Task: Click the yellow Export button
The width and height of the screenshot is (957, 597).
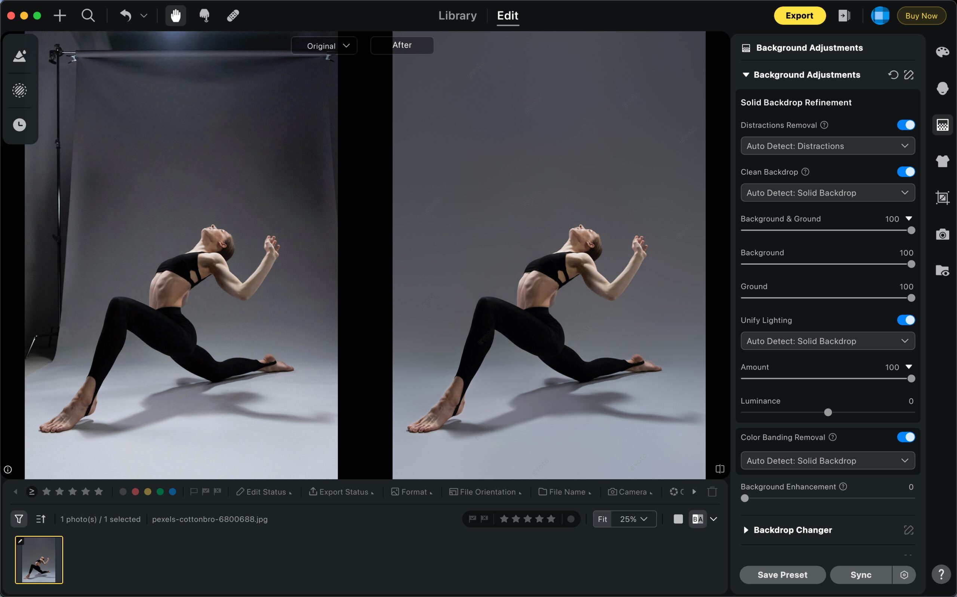Action: (x=799, y=16)
